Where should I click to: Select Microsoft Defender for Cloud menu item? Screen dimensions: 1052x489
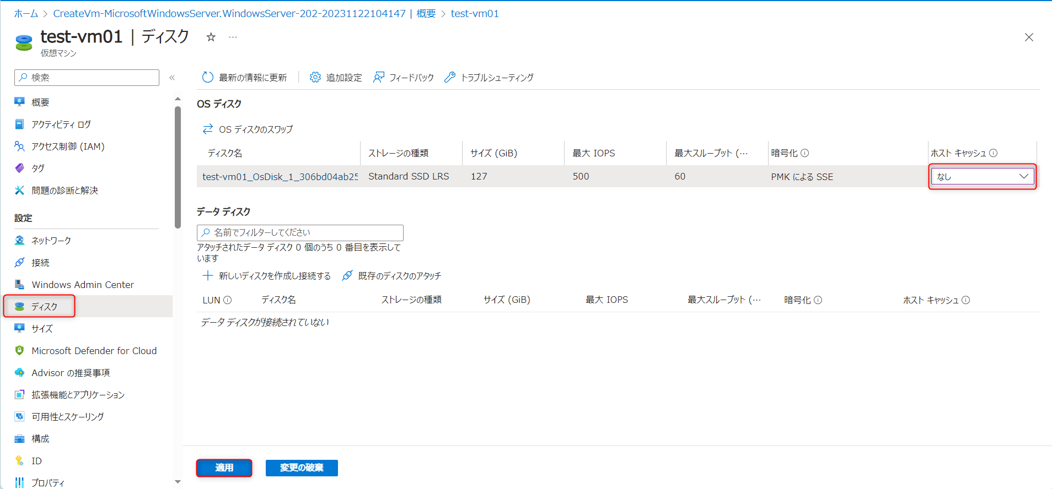[94, 351]
